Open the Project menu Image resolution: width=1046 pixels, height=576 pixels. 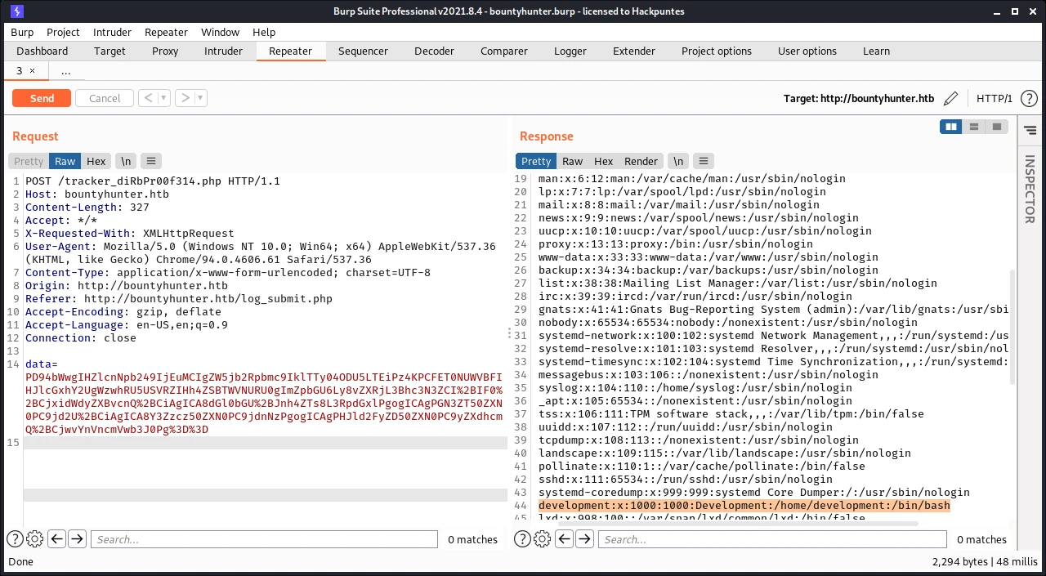point(63,32)
